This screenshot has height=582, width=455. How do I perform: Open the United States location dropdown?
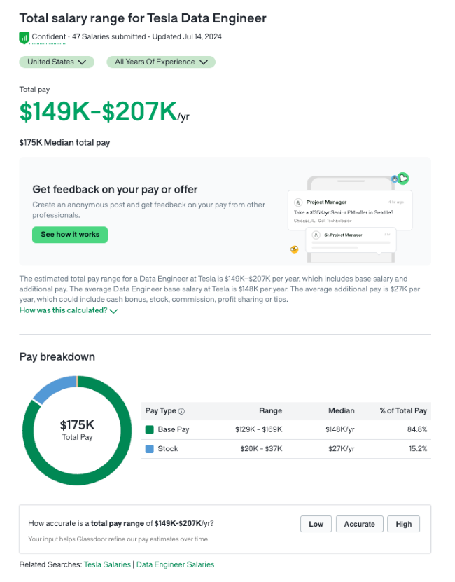click(57, 62)
